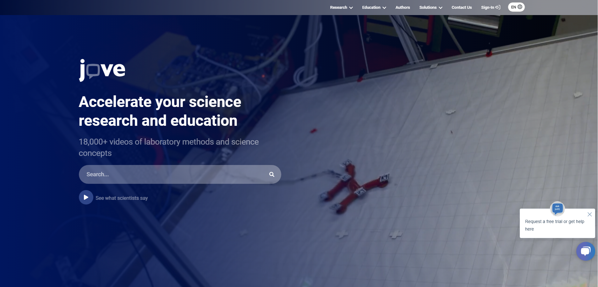
Task: Click the Education chevron arrow
Action: click(x=384, y=8)
